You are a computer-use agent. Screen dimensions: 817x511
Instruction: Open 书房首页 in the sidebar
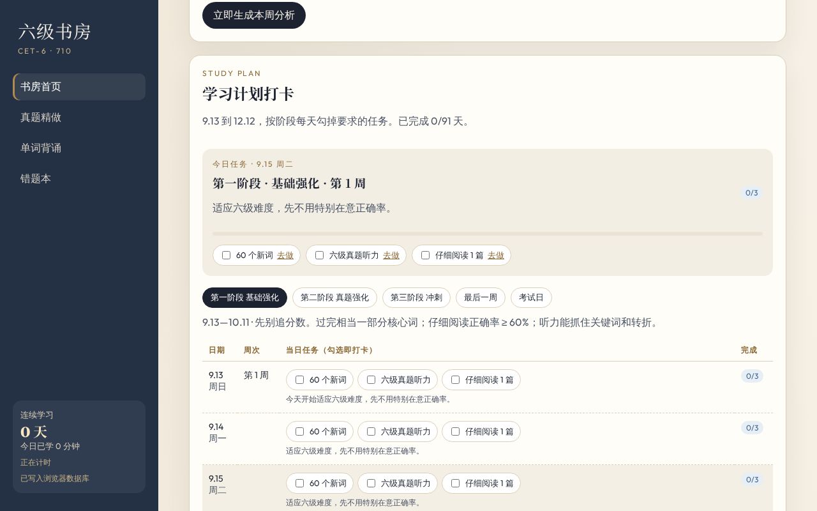tap(79, 87)
